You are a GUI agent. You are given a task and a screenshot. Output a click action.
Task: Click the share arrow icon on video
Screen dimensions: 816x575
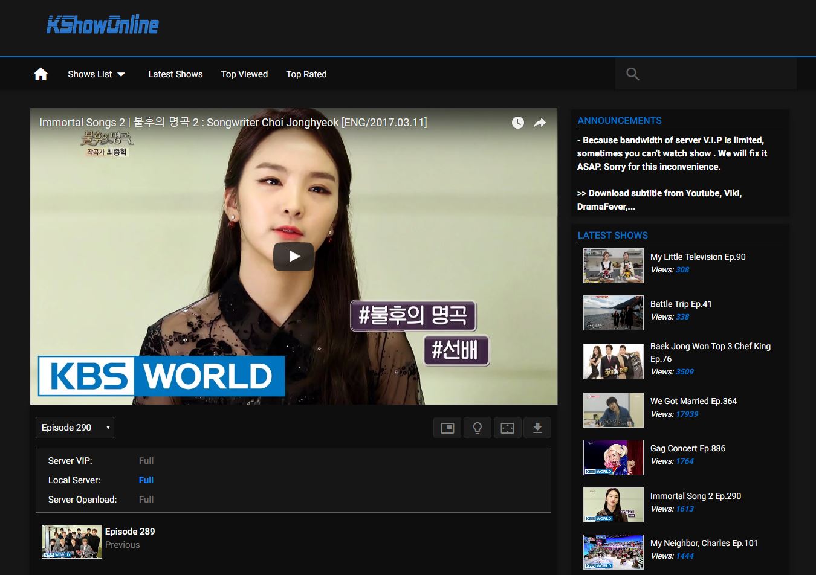tap(540, 123)
